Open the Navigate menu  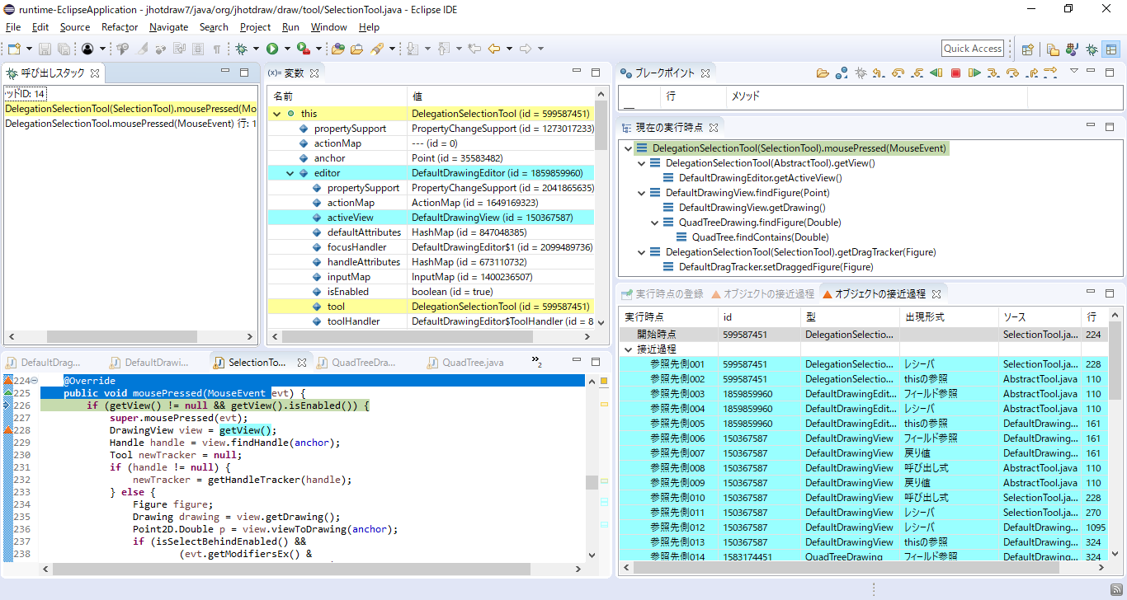click(168, 27)
